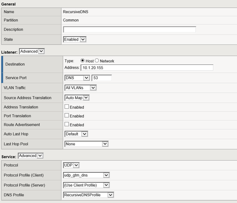
Task: Click the destination Address field
Action: click(147, 68)
